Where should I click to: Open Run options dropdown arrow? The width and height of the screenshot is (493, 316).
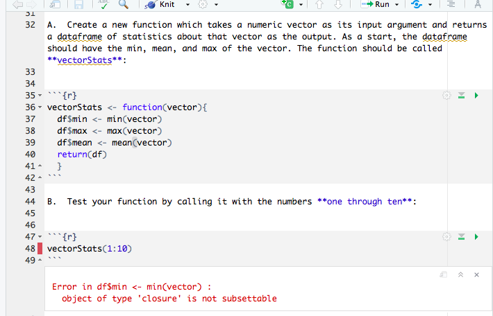click(396, 4)
